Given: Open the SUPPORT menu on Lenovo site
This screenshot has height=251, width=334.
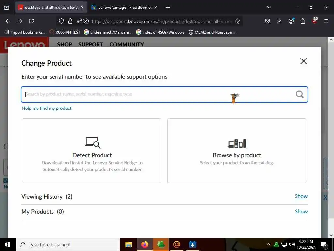Looking at the screenshot, I should (x=90, y=44).
